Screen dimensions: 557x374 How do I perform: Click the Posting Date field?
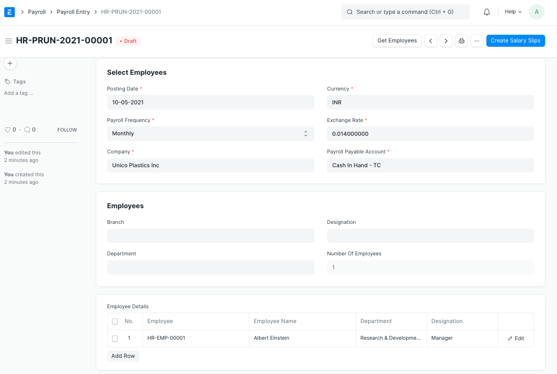(x=210, y=102)
